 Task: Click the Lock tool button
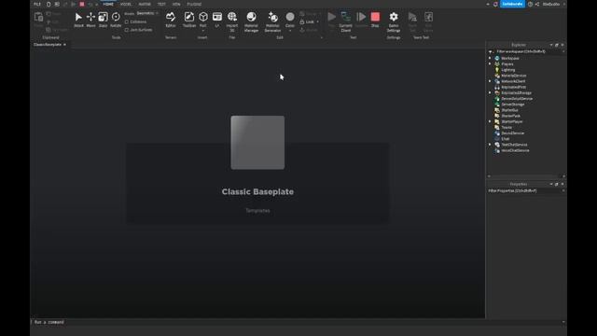(307, 22)
